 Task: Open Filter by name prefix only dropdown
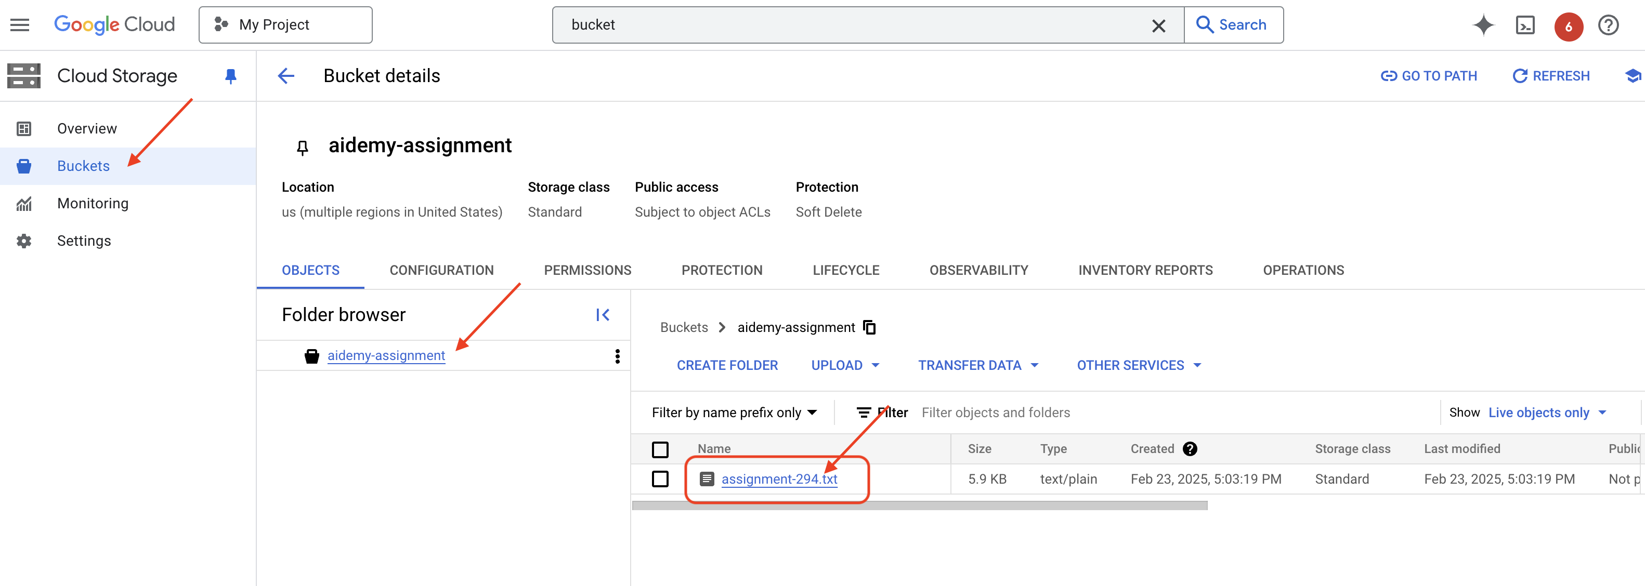734,412
